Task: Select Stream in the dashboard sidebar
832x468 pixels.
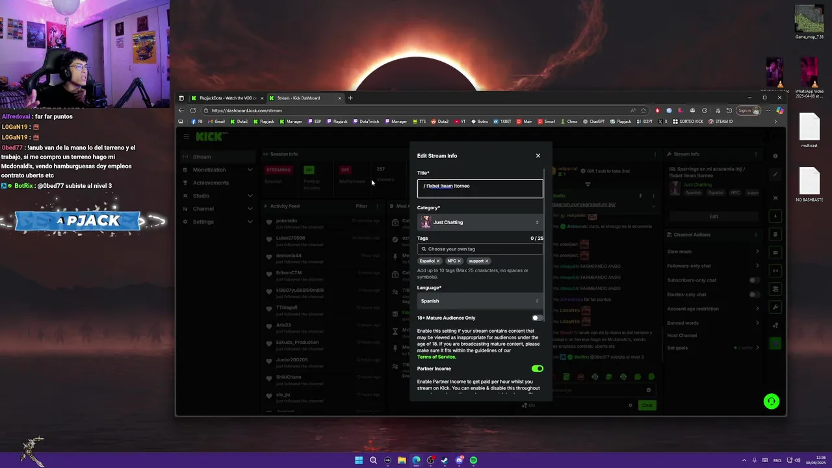Action: coord(218,157)
